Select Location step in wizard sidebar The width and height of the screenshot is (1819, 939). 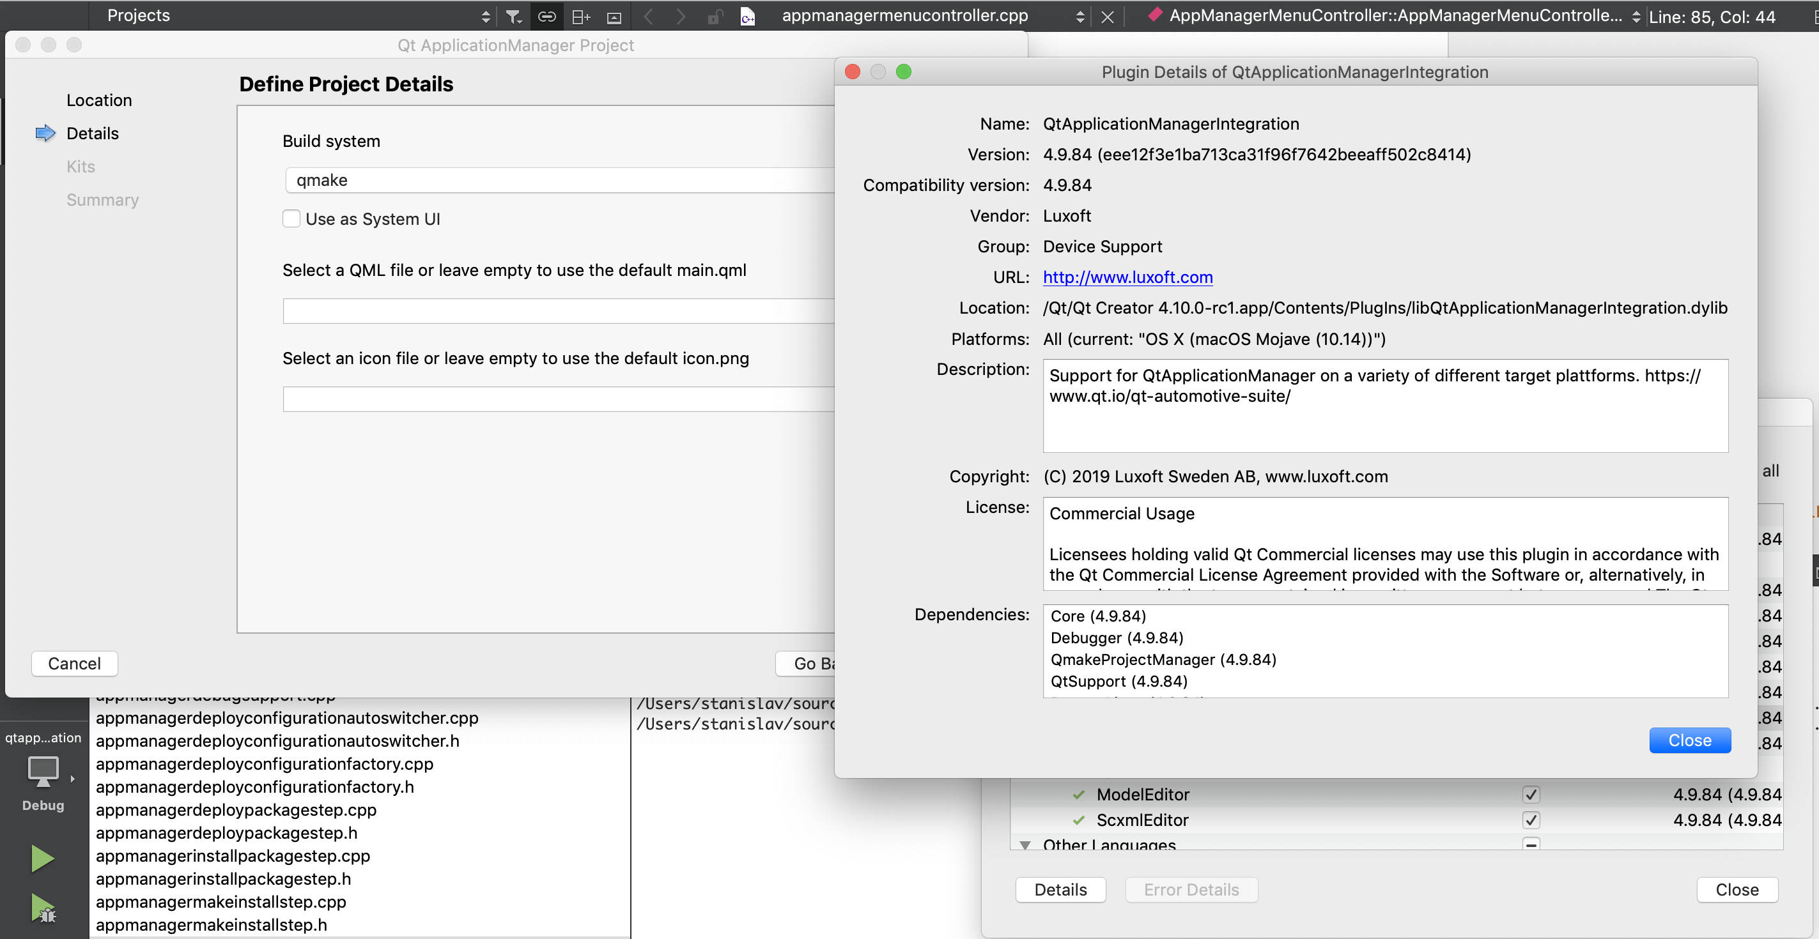99,100
